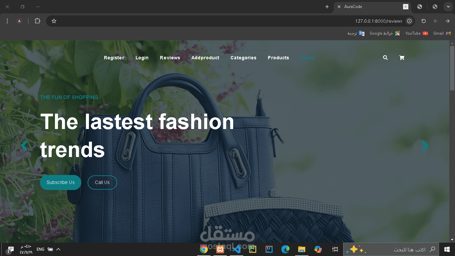
Task: Launch Copilot from the taskbar
Action: (x=318, y=249)
